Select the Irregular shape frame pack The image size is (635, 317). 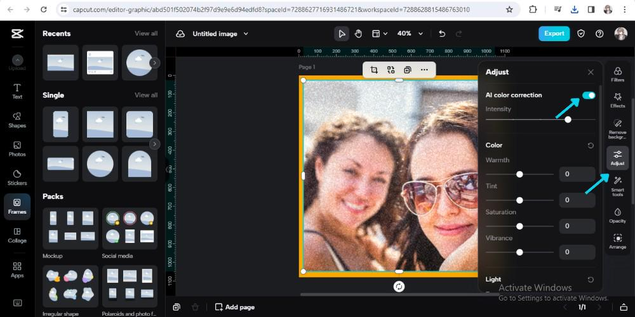(70, 287)
